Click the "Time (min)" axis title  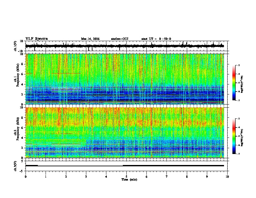click(x=129, y=180)
